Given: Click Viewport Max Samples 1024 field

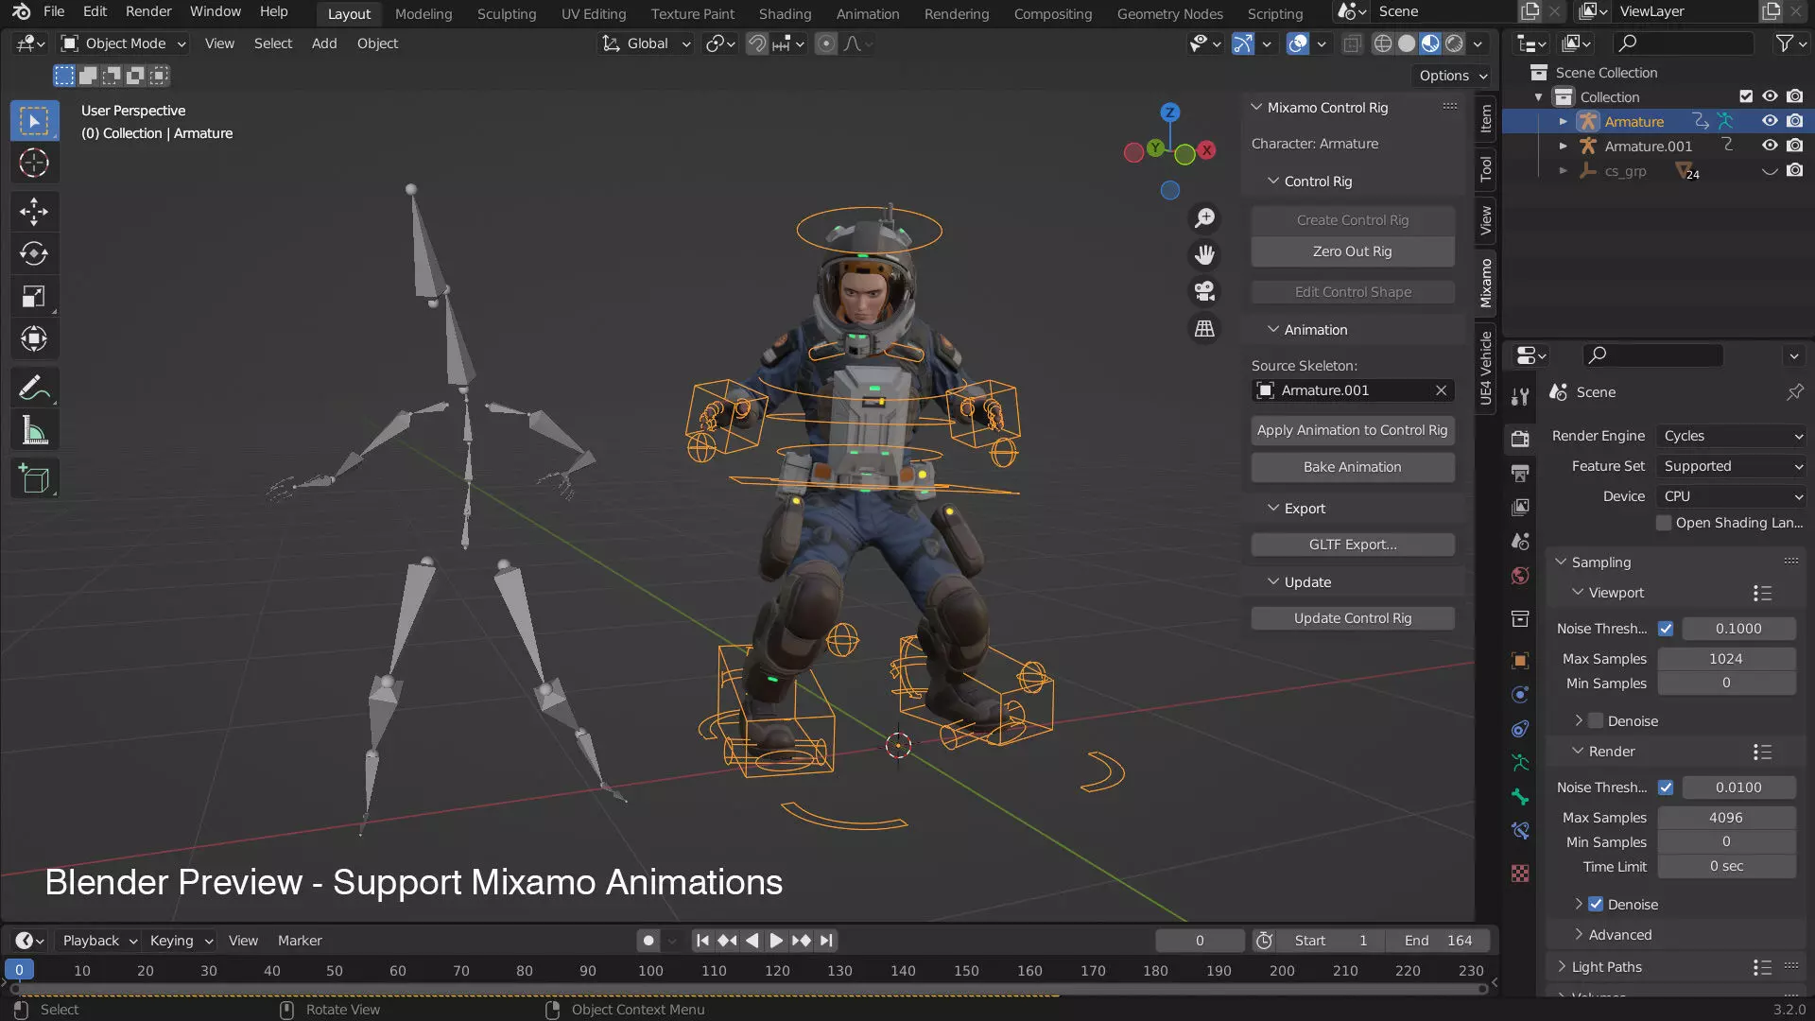Looking at the screenshot, I should coord(1726,659).
